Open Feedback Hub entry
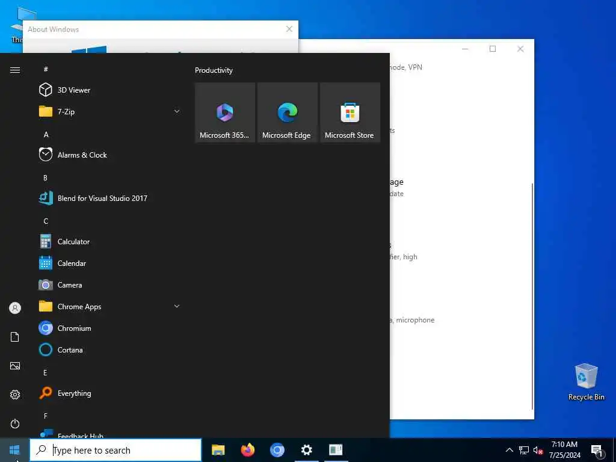The height and width of the screenshot is (462, 616). click(x=110, y=433)
